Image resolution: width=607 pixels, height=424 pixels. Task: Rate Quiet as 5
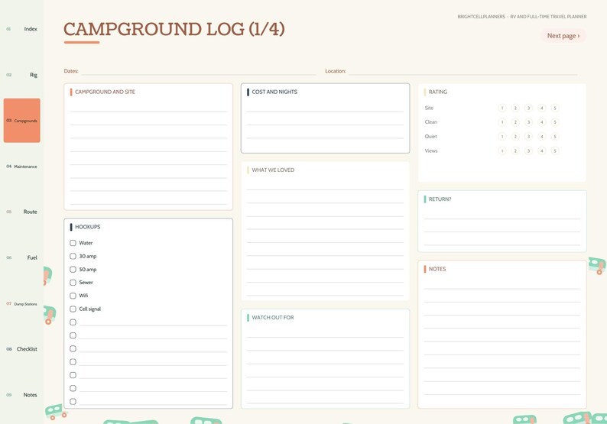[555, 137]
